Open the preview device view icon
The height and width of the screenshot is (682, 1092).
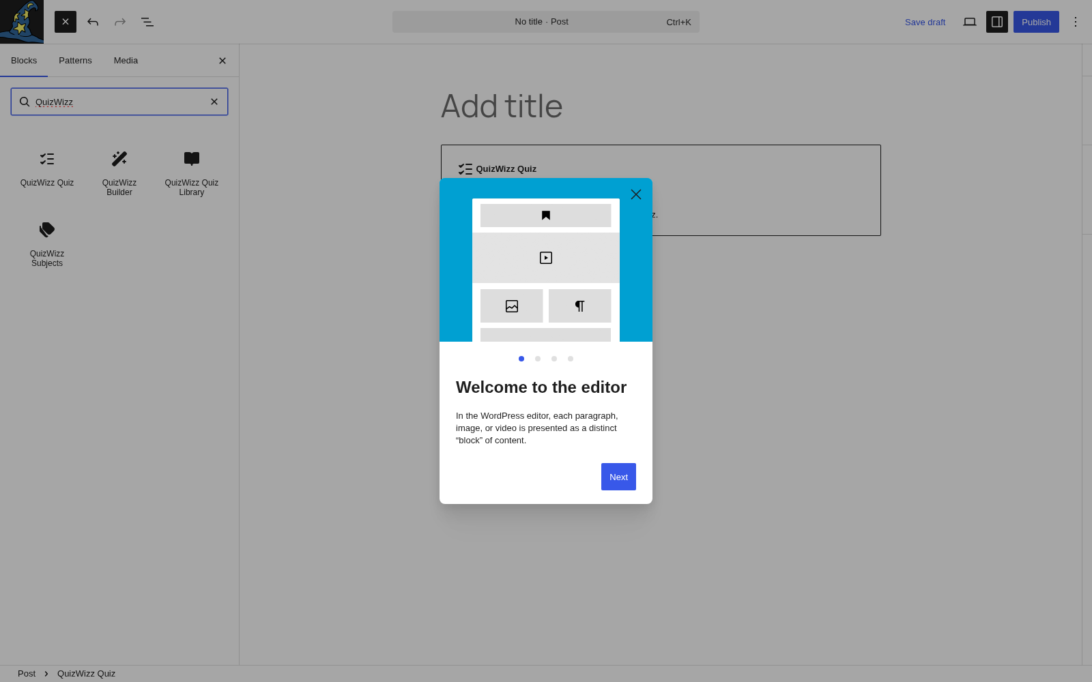[x=970, y=22]
